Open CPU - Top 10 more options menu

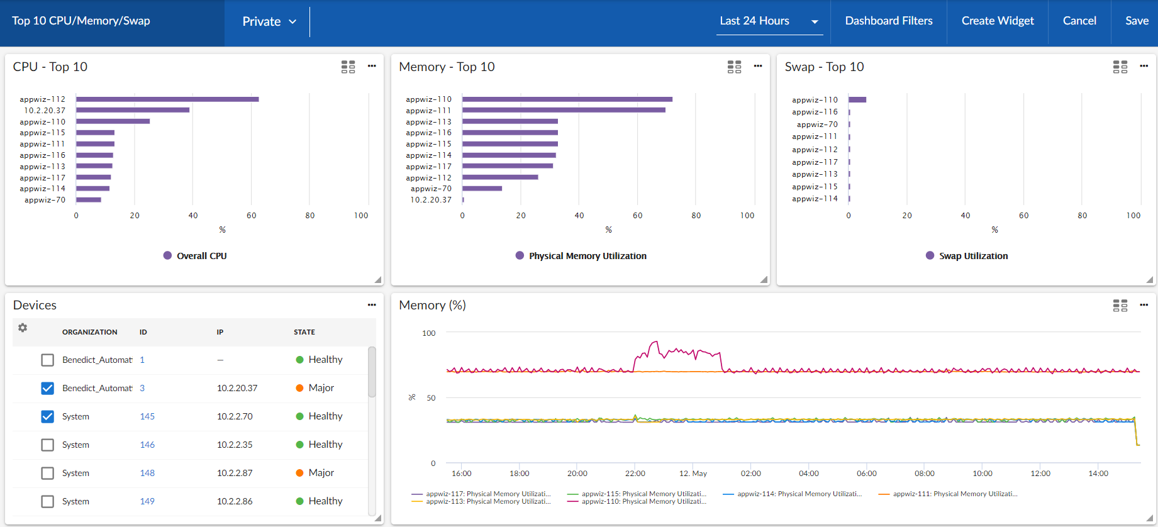click(372, 66)
